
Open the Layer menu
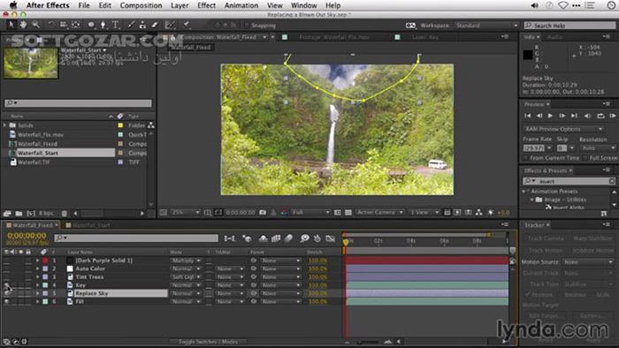point(180,5)
